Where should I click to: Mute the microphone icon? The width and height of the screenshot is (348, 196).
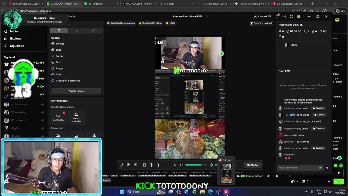pyautogui.click(x=211, y=165)
